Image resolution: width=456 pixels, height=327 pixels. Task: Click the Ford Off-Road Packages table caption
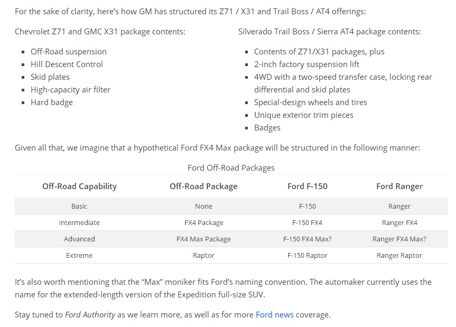[231, 167]
